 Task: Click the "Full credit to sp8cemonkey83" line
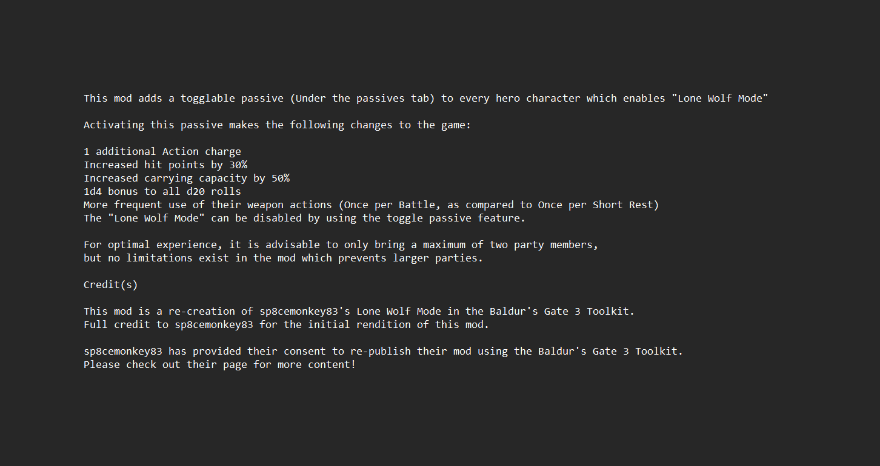pyautogui.click(x=286, y=324)
